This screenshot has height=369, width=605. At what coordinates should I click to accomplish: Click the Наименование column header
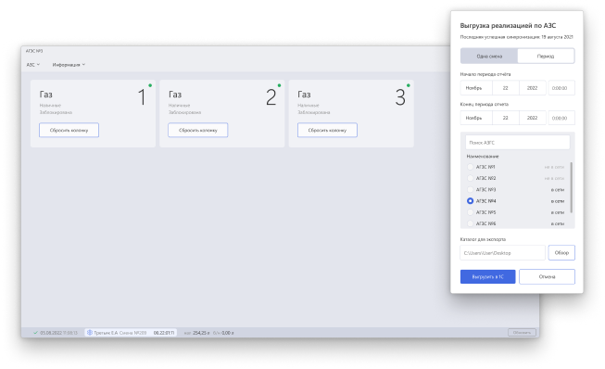coord(483,157)
